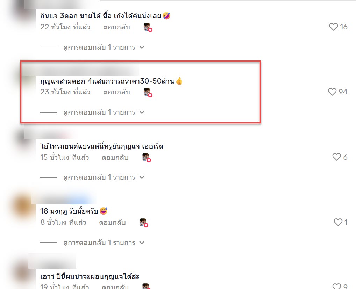Screen dimensions: 356x289
Task: Tap heart on the 18 มงกุฎ comment
Action: pos(338,222)
